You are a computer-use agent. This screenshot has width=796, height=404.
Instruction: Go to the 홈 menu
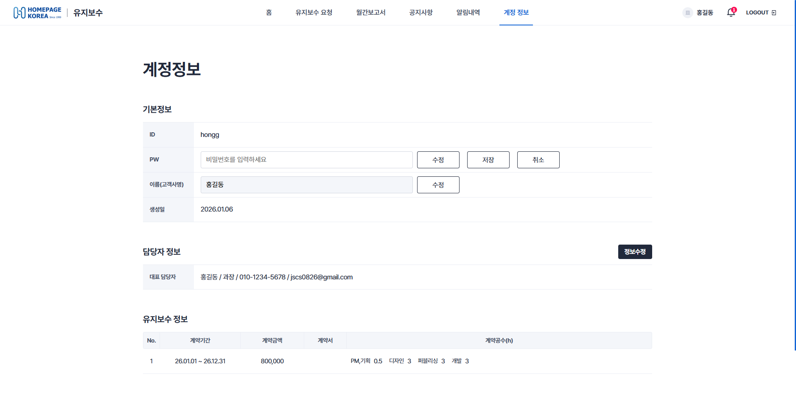269,13
